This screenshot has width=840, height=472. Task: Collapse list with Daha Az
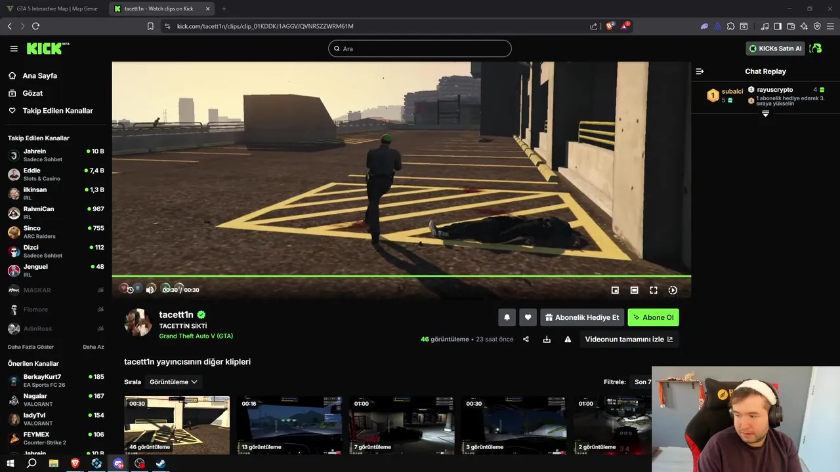point(93,347)
